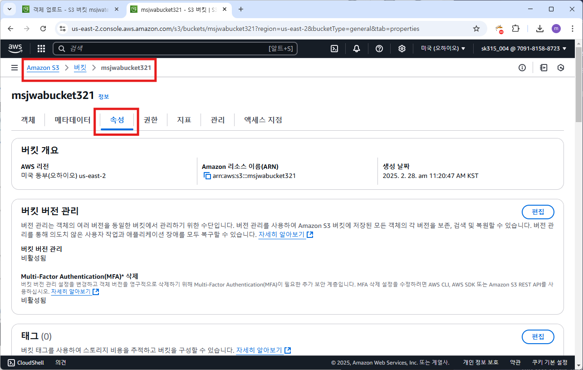
Task: Open 개인 정보 보호 footer link
Action: pyautogui.click(x=480, y=362)
